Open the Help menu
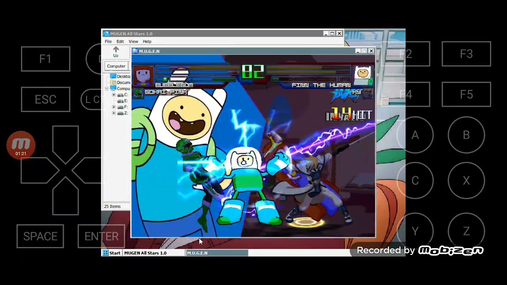The height and width of the screenshot is (285, 507). 147,42
